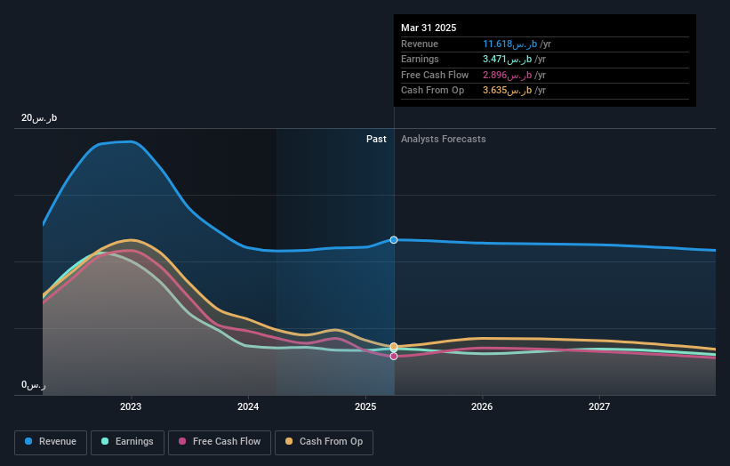The height and width of the screenshot is (466, 730).
Task: Click the orange Cash From Op data point
Action: 394,346
